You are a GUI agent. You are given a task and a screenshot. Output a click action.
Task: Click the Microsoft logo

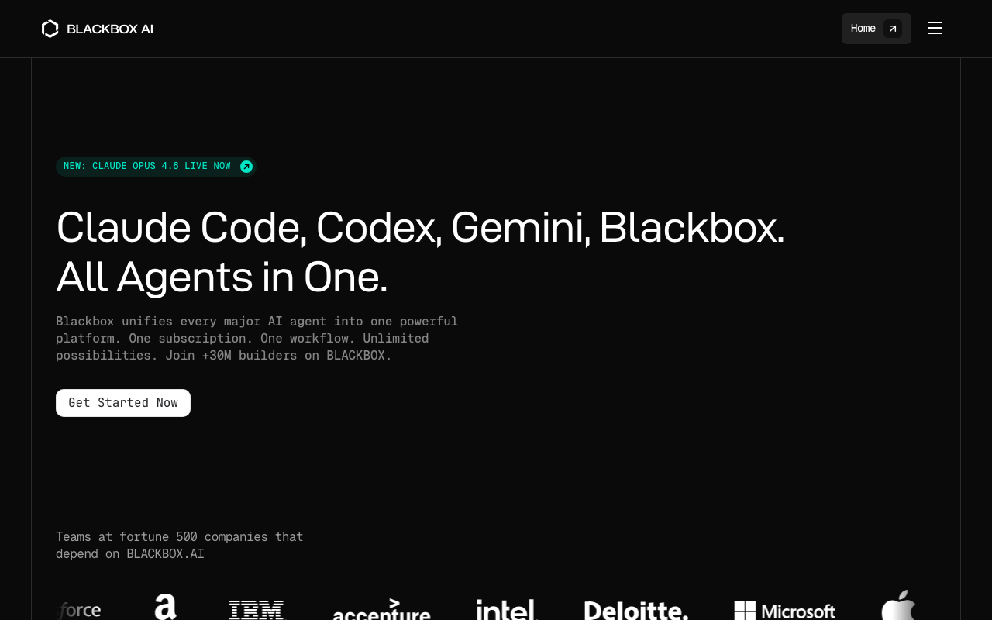tap(784, 611)
